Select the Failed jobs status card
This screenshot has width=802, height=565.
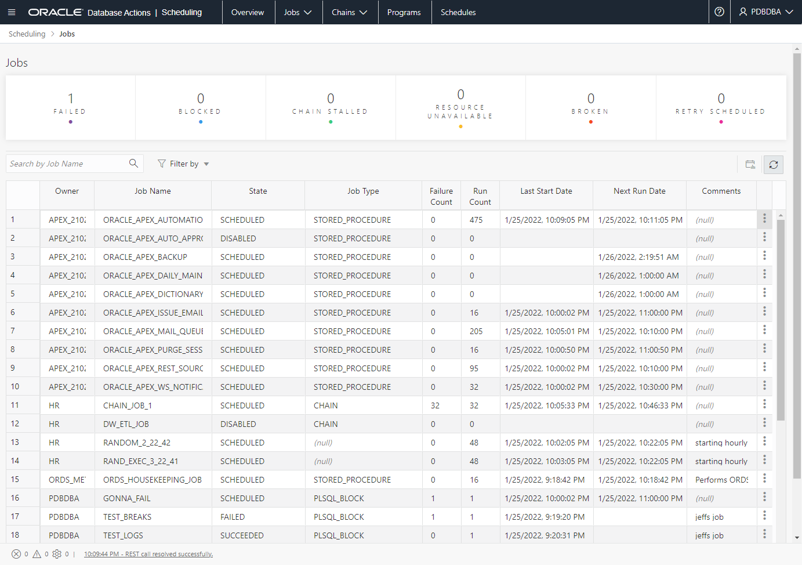tap(70, 107)
